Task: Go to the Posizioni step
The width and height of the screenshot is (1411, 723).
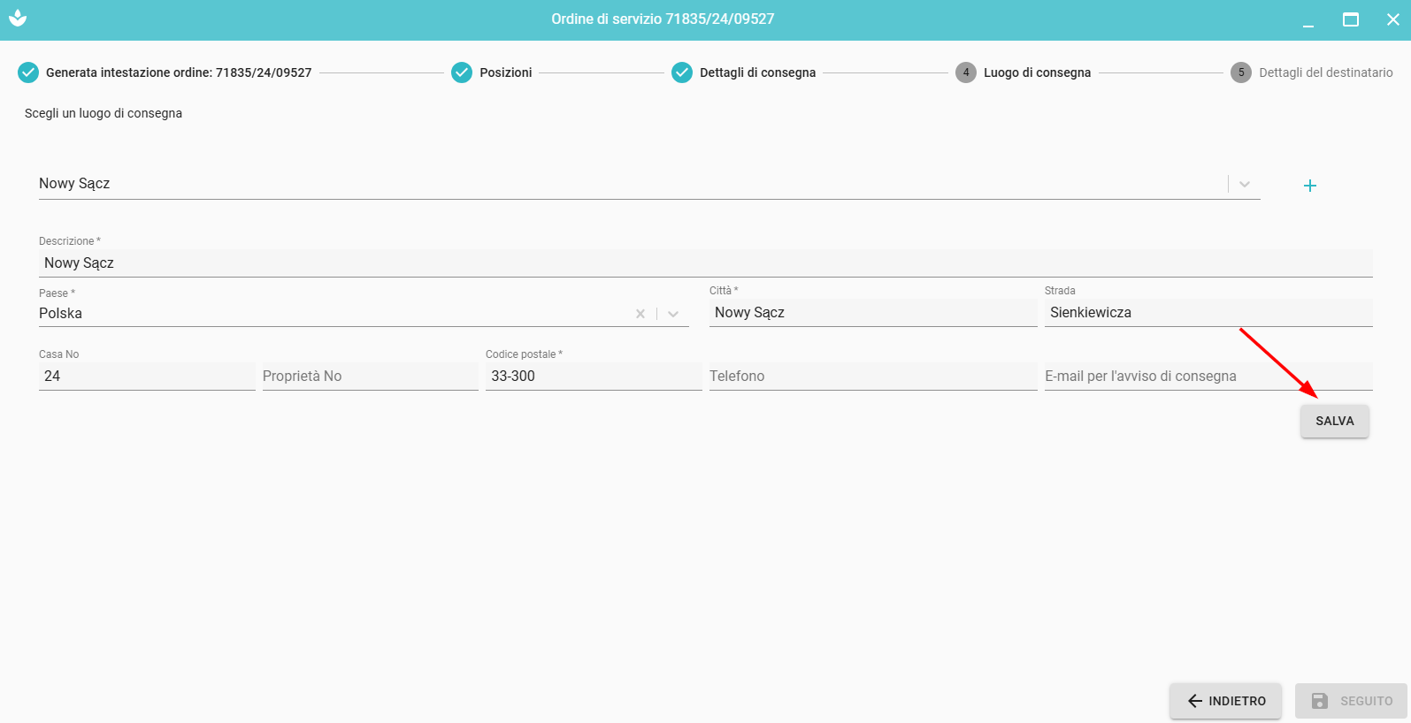Action: coord(505,72)
